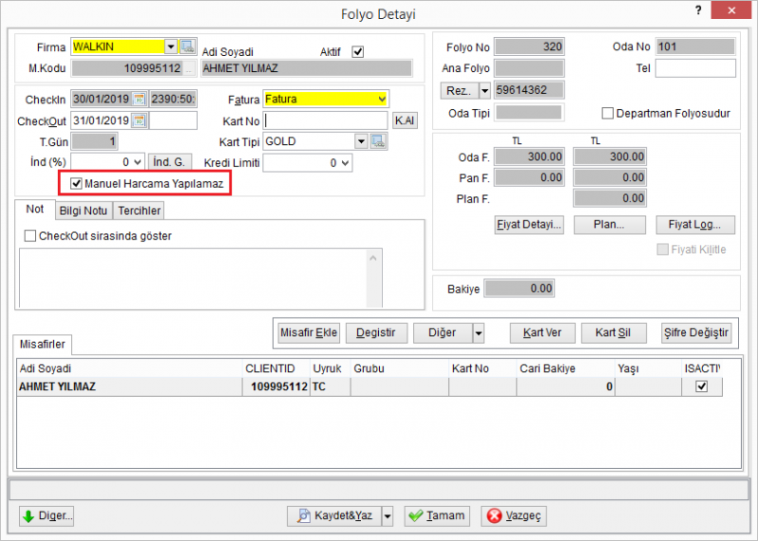Switch to the Bilgi Notu tab
The image size is (758, 541).
(x=83, y=210)
